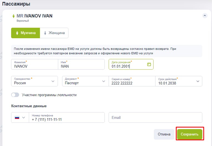Click the Серия и номер field

(x=132, y=81)
